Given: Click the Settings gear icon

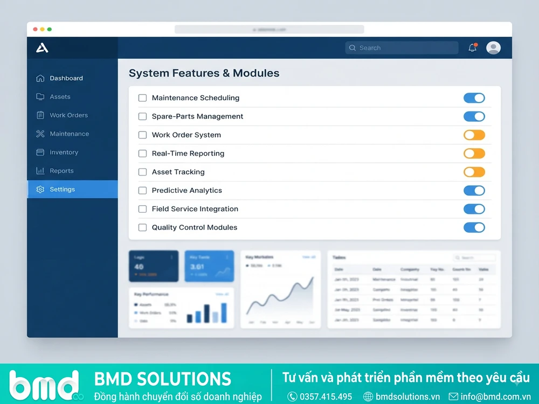Looking at the screenshot, I should (x=40, y=189).
